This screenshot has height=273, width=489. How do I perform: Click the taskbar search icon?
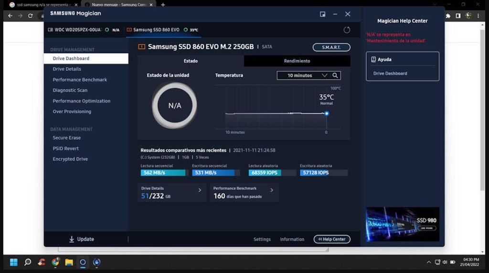pos(28,262)
